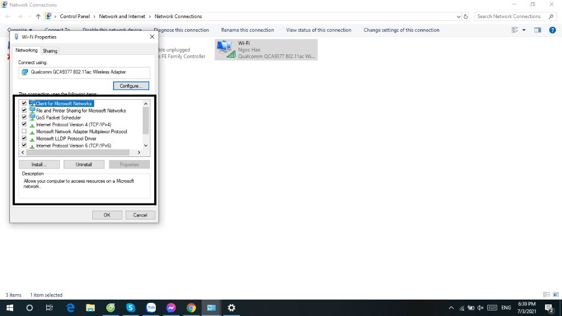Enable Microsoft Network Adapter Multiplexor Protocol checkbox
This screenshot has height=316, width=562.
tap(24, 132)
